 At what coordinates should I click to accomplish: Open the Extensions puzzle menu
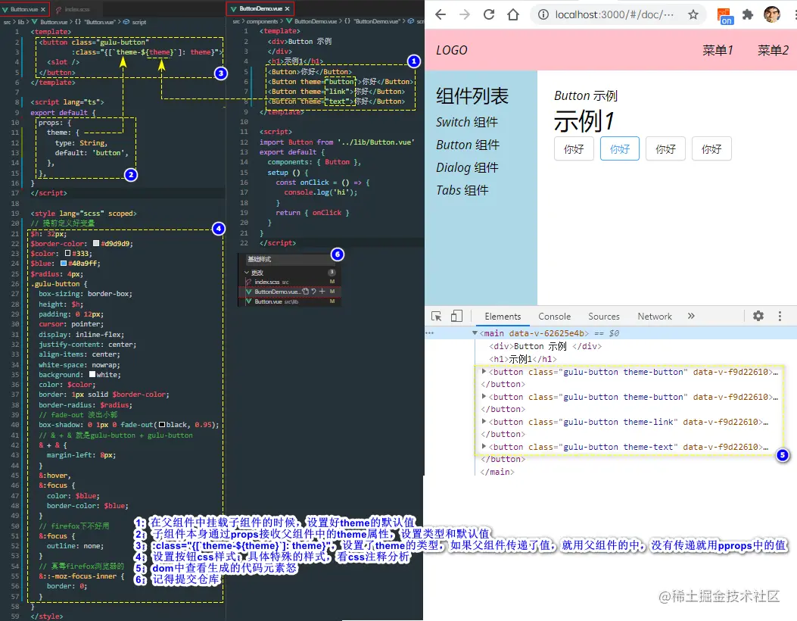tap(747, 14)
